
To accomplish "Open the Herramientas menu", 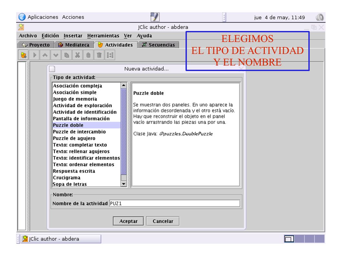I will click(x=103, y=36).
